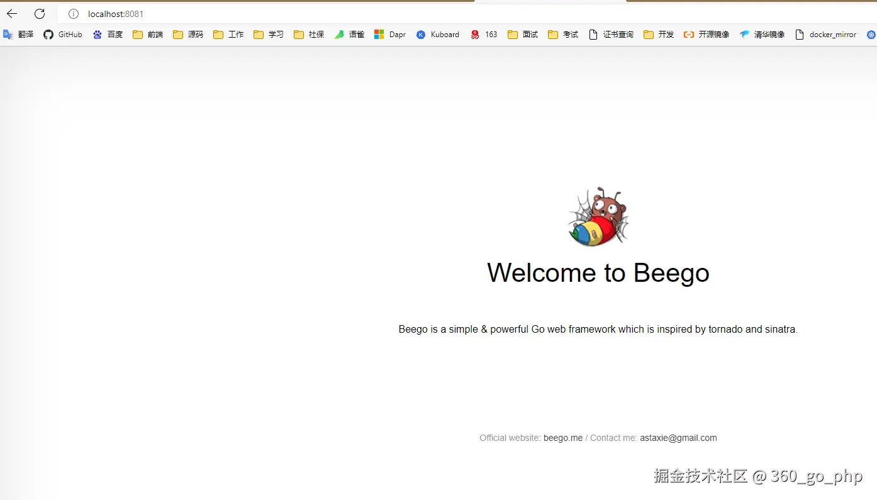View site information icon in address bar

point(74,14)
